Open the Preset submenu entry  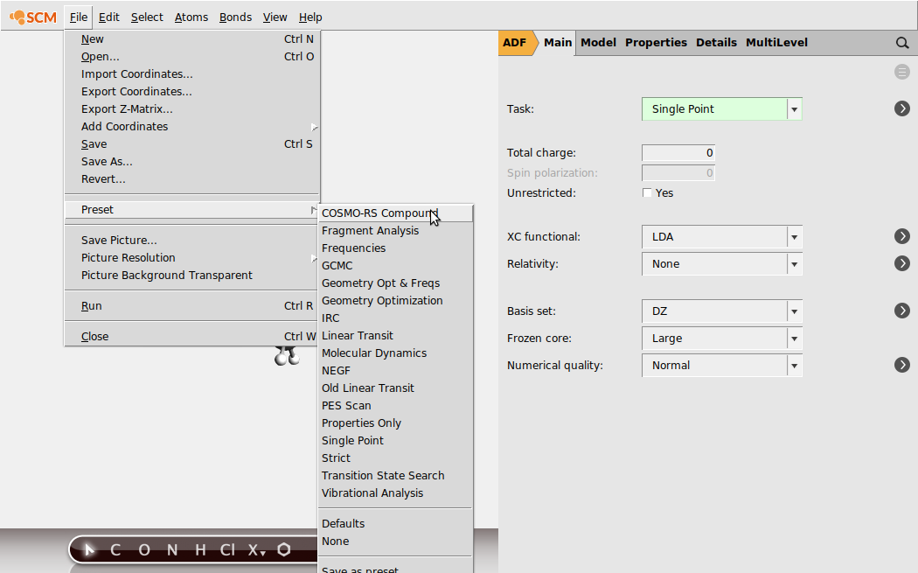[192, 210]
